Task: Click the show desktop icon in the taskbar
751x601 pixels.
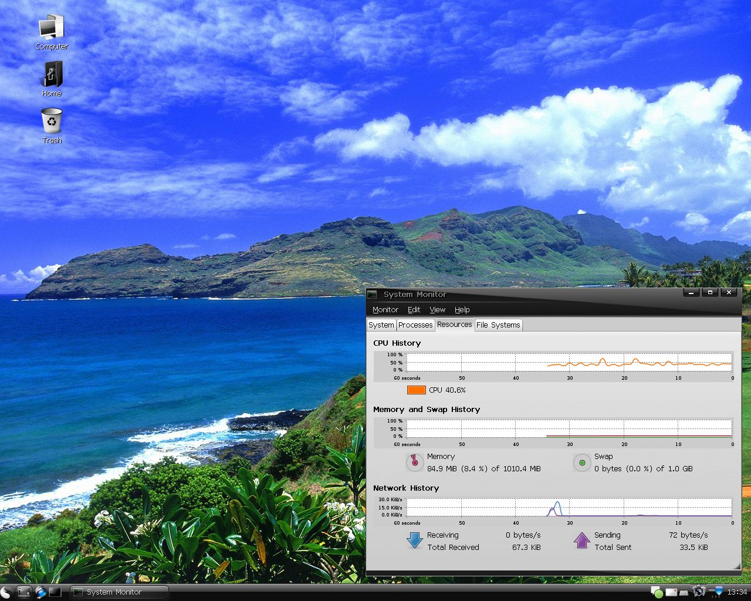Action: tap(23, 592)
